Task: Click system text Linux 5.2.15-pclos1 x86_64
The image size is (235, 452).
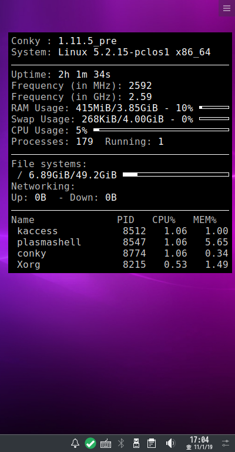Action: pos(135,52)
